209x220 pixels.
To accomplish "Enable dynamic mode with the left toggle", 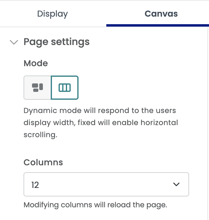I will click(37, 88).
